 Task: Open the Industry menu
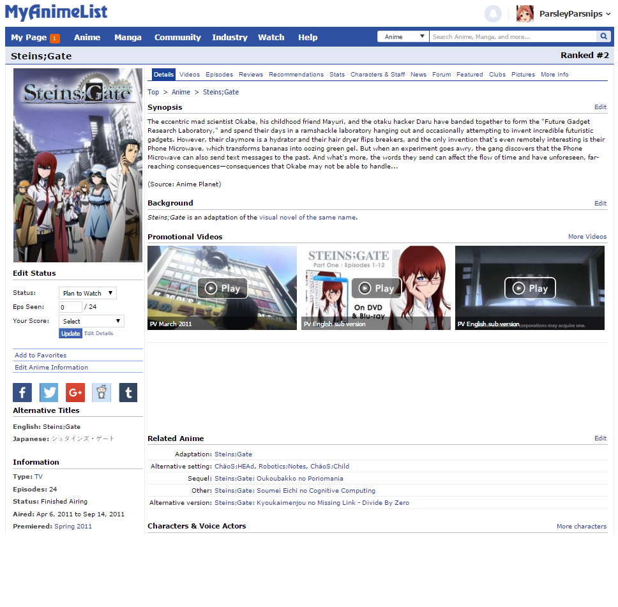tap(230, 38)
